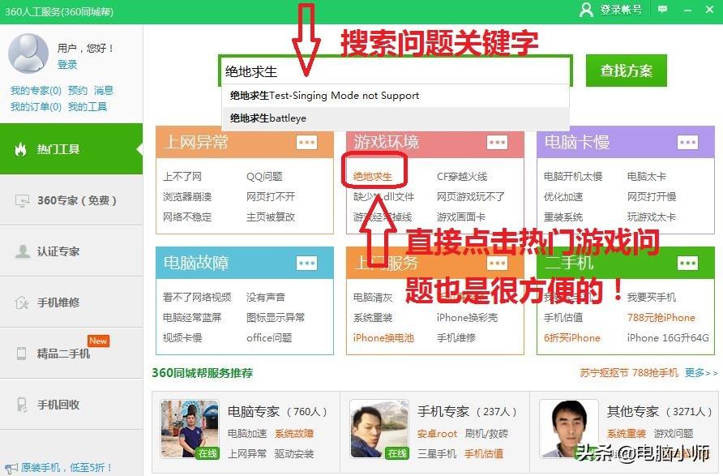
Task: Click the flame icon beside 热门工具
Action: pos(21,149)
